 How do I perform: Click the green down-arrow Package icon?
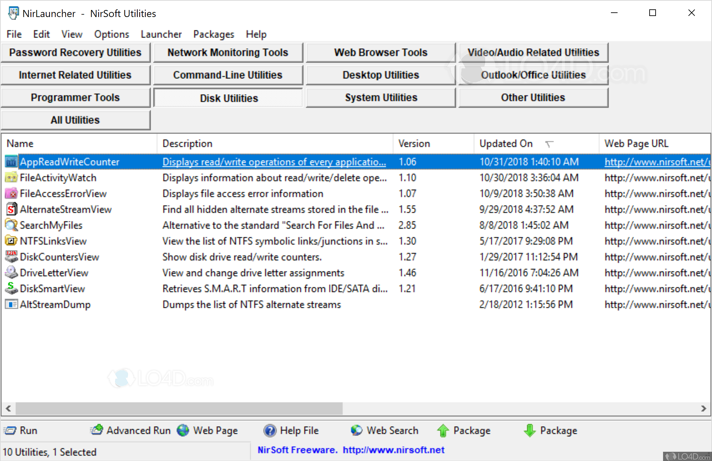point(530,430)
